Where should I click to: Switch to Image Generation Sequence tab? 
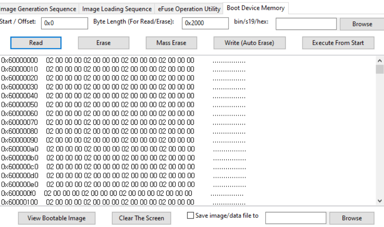click(39, 9)
